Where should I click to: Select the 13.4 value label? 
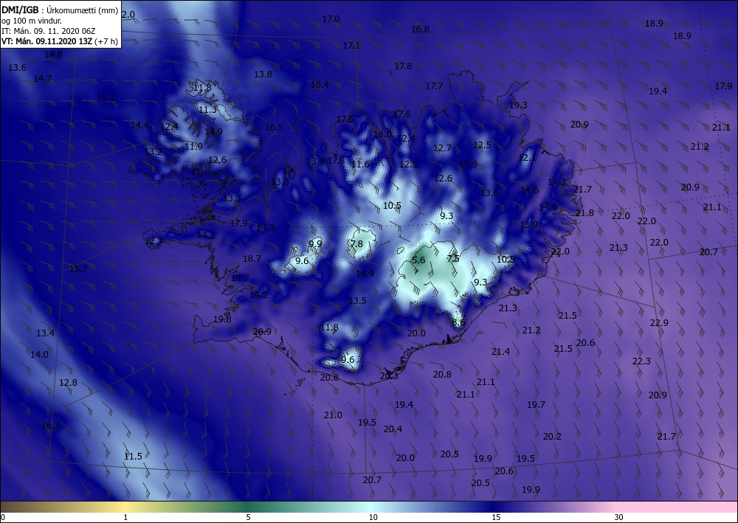pos(45,333)
